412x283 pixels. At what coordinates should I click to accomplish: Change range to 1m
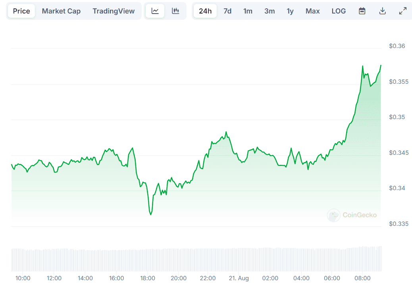click(x=248, y=11)
